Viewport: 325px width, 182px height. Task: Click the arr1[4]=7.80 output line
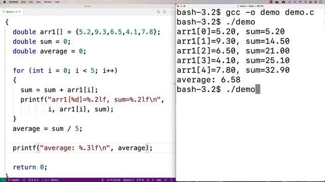233,70
